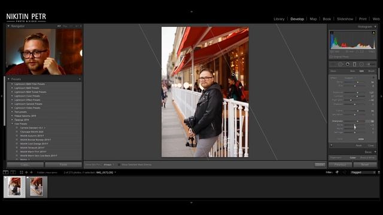The width and height of the screenshot is (383, 215).
Task: Expand Lightroom B&W Filter Presets folder
Action: 12,84
